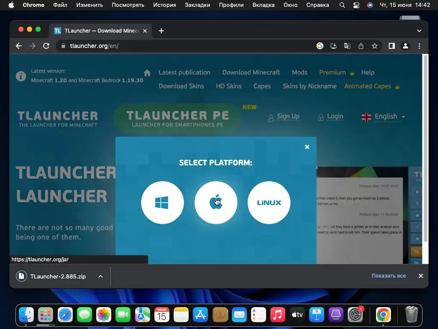The width and height of the screenshot is (438, 329).
Task: Open Download Skins link
Action: (181, 86)
